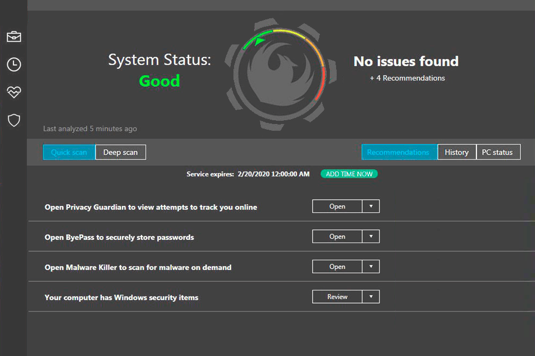Expand the dropdown beside the ByePass Open button
This screenshot has width=535, height=356.
point(371,236)
